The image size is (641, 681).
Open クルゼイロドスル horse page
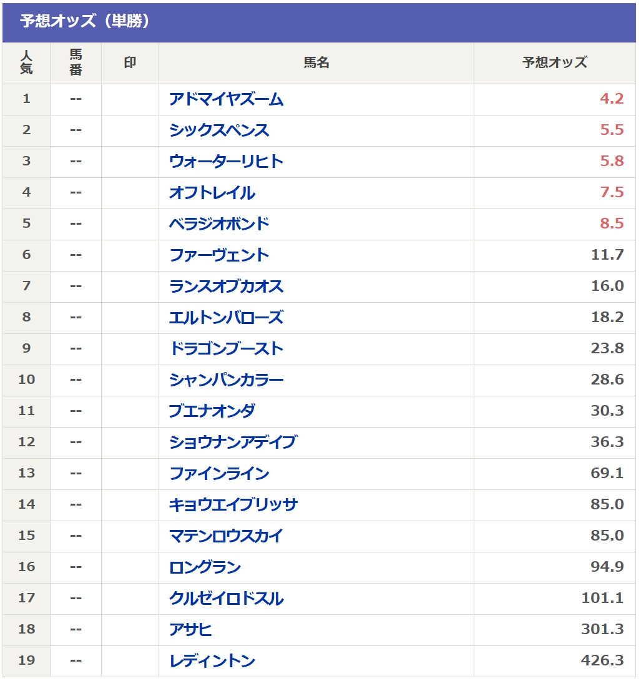click(x=226, y=599)
